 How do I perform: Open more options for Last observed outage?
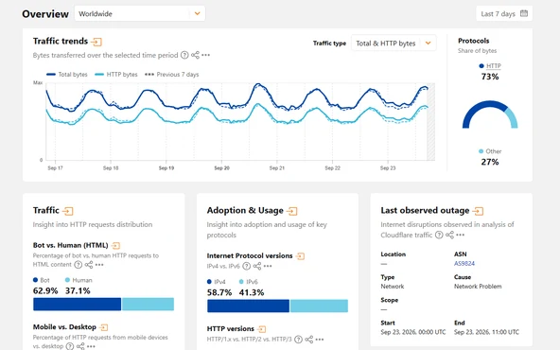tap(461, 235)
